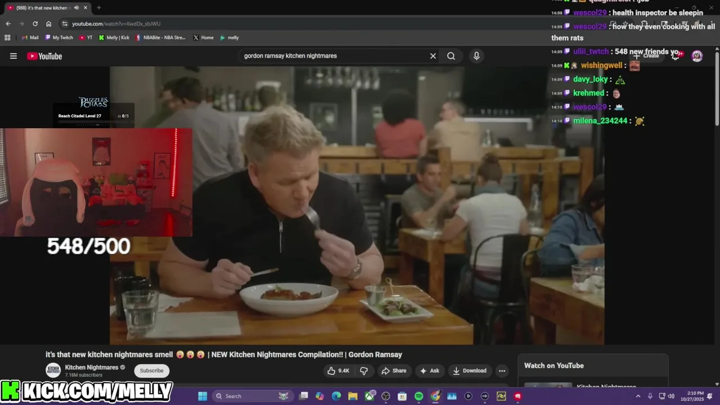The height and width of the screenshot is (405, 720).
Task: Open the melly bookmark
Action: click(x=229, y=38)
